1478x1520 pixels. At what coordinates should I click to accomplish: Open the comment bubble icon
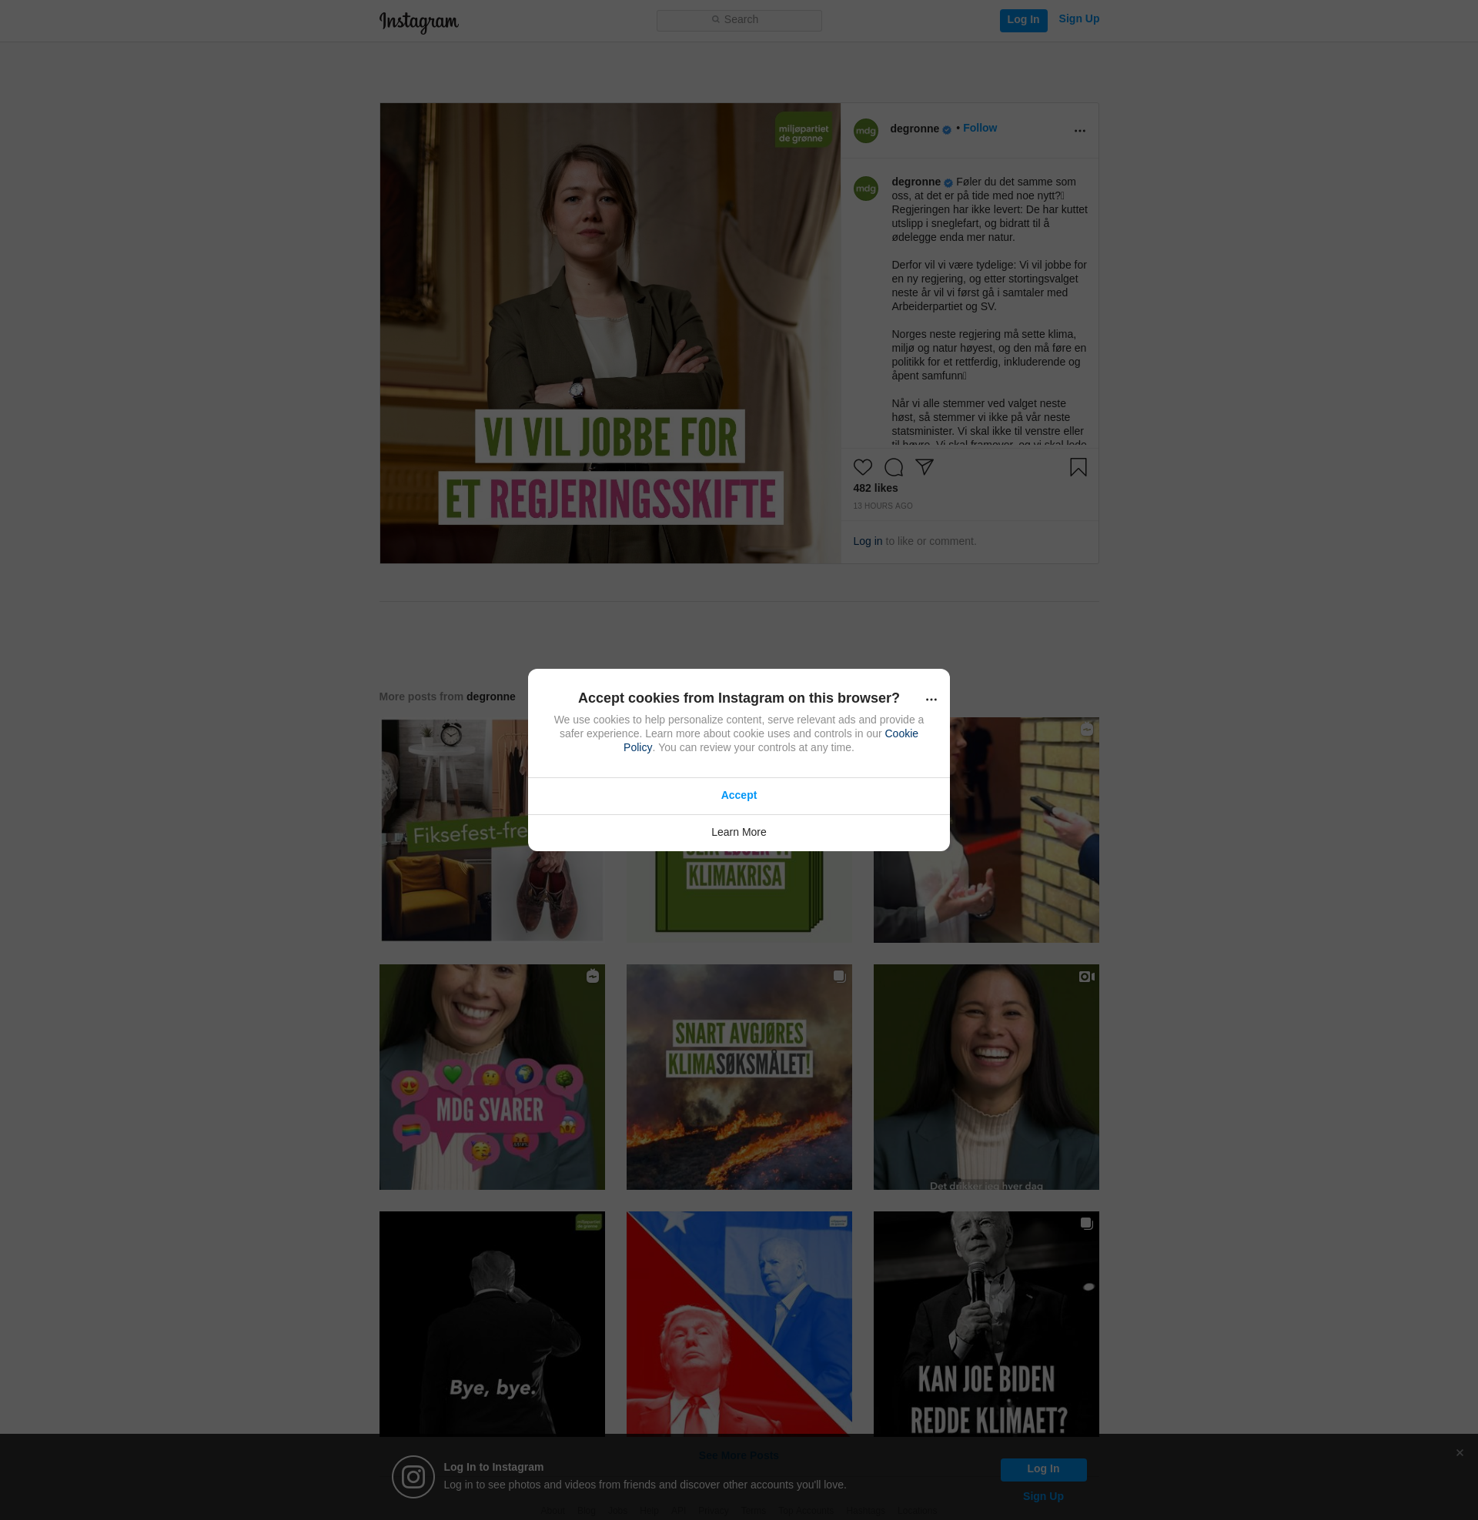click(x=894, y=467)
